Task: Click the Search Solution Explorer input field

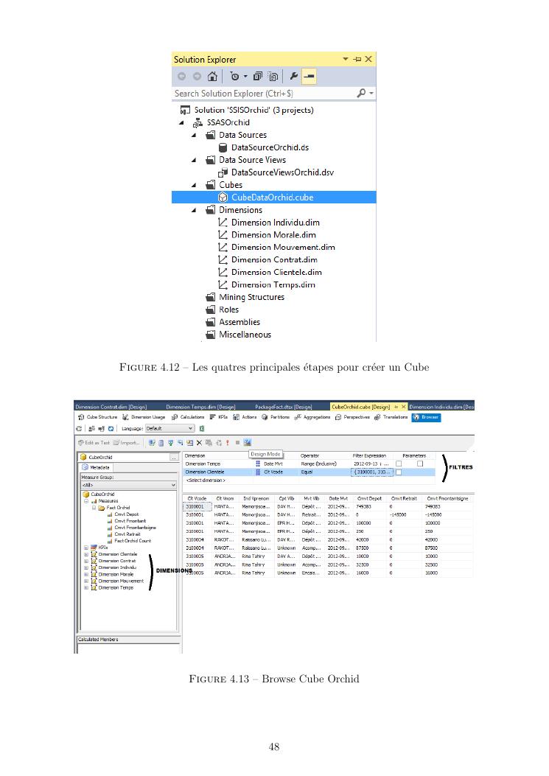Action: coord(262,94)
